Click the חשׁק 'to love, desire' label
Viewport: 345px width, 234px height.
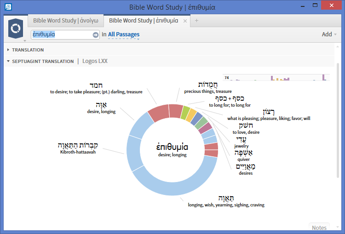[246, 129]
